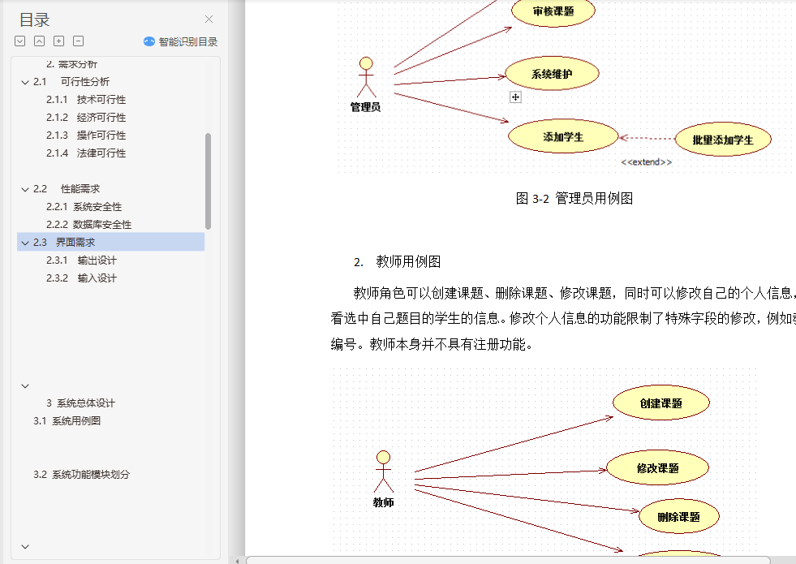The image size is (796, 564).
Task: Collapse the 2.3 界面需求 section
Action: click(x=25, y=243)
